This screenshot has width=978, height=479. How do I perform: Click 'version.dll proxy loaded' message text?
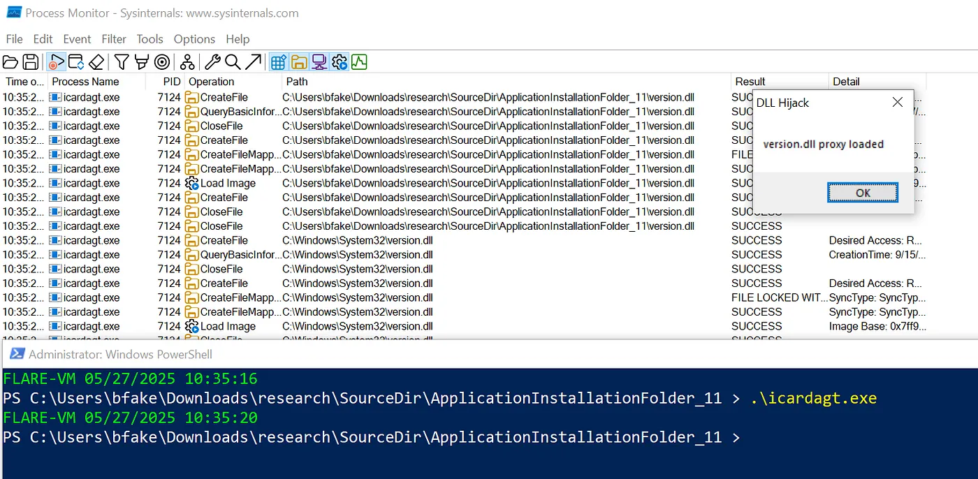[823, 145]
